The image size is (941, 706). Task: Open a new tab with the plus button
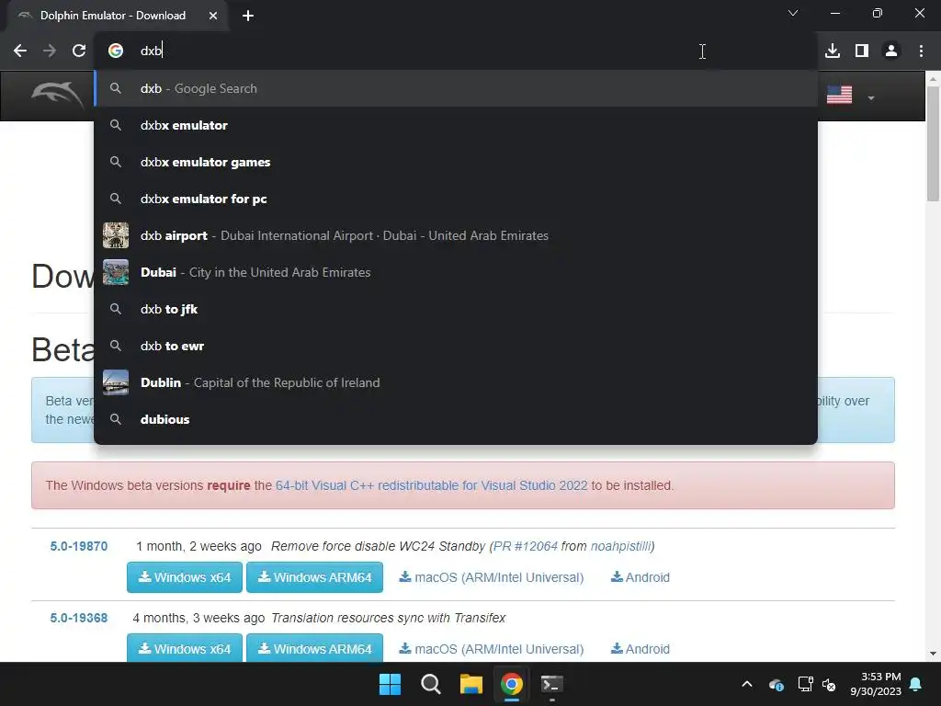pos(248,16)
